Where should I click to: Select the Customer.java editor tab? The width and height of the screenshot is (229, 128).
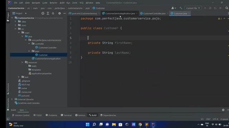click(x=180, y=14)
